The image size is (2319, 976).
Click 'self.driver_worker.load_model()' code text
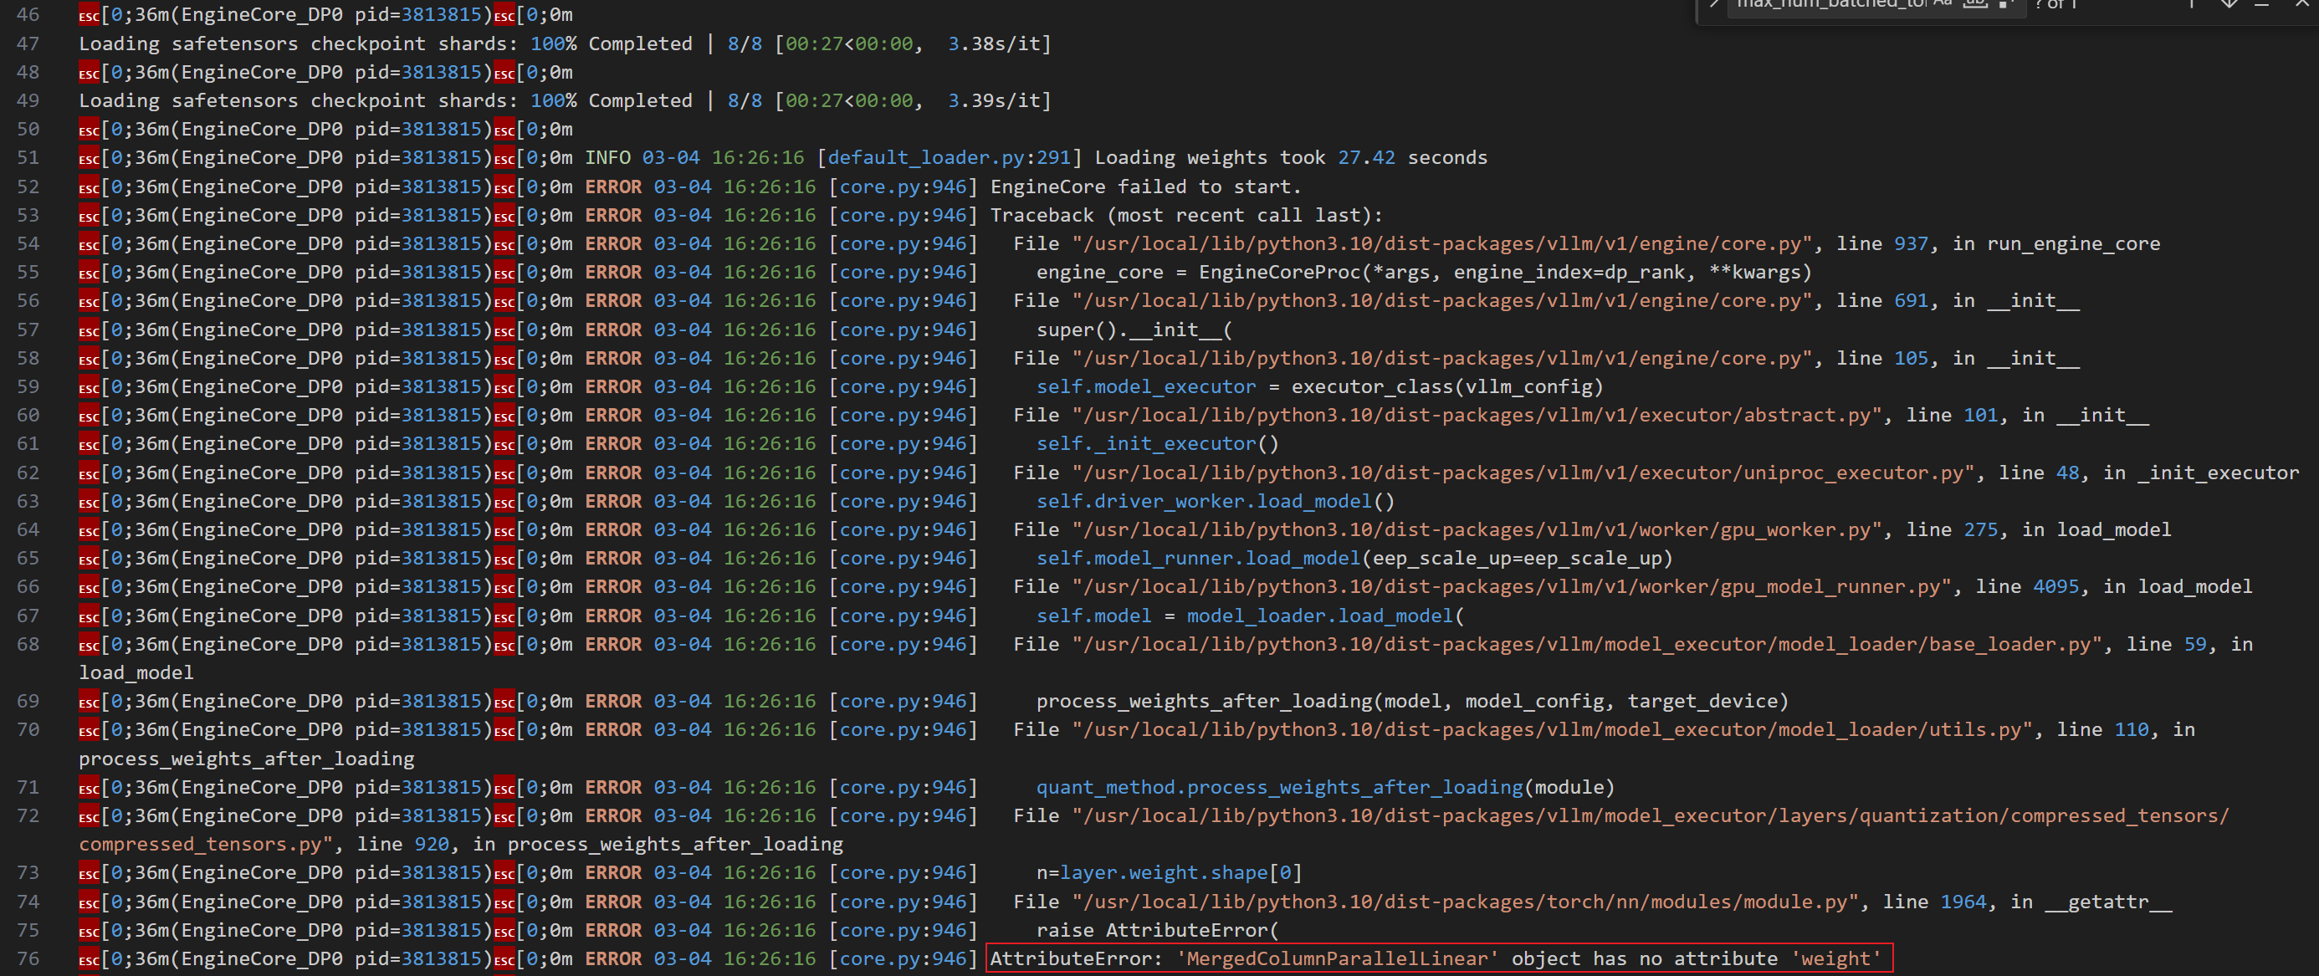coord(1216,501)
